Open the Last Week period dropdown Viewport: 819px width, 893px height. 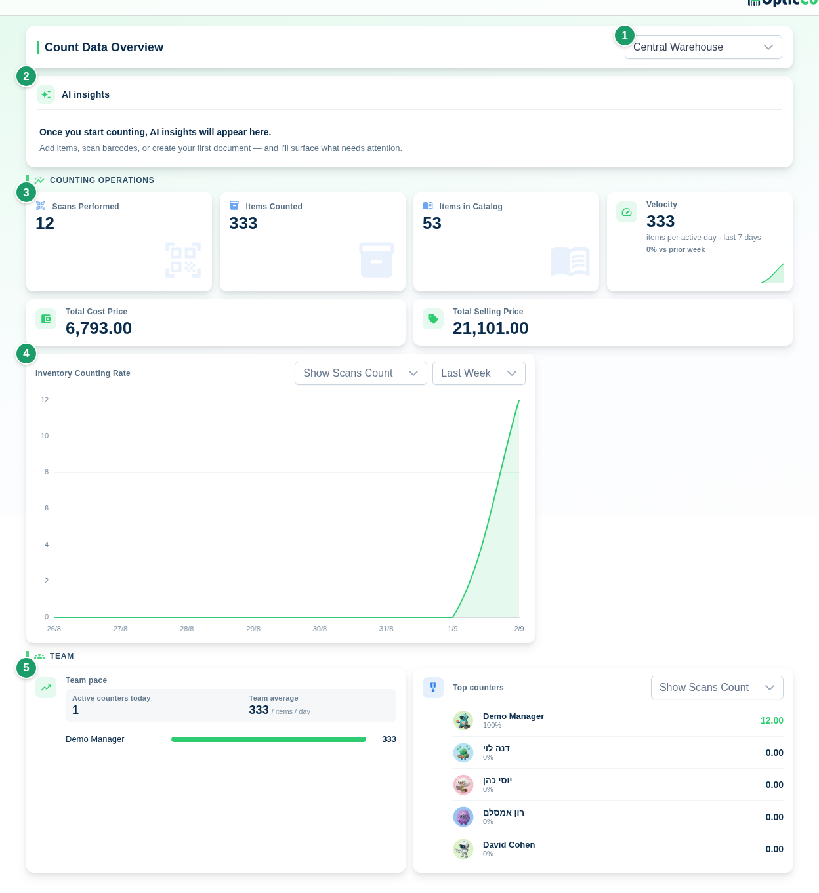[x=479, y=373]
